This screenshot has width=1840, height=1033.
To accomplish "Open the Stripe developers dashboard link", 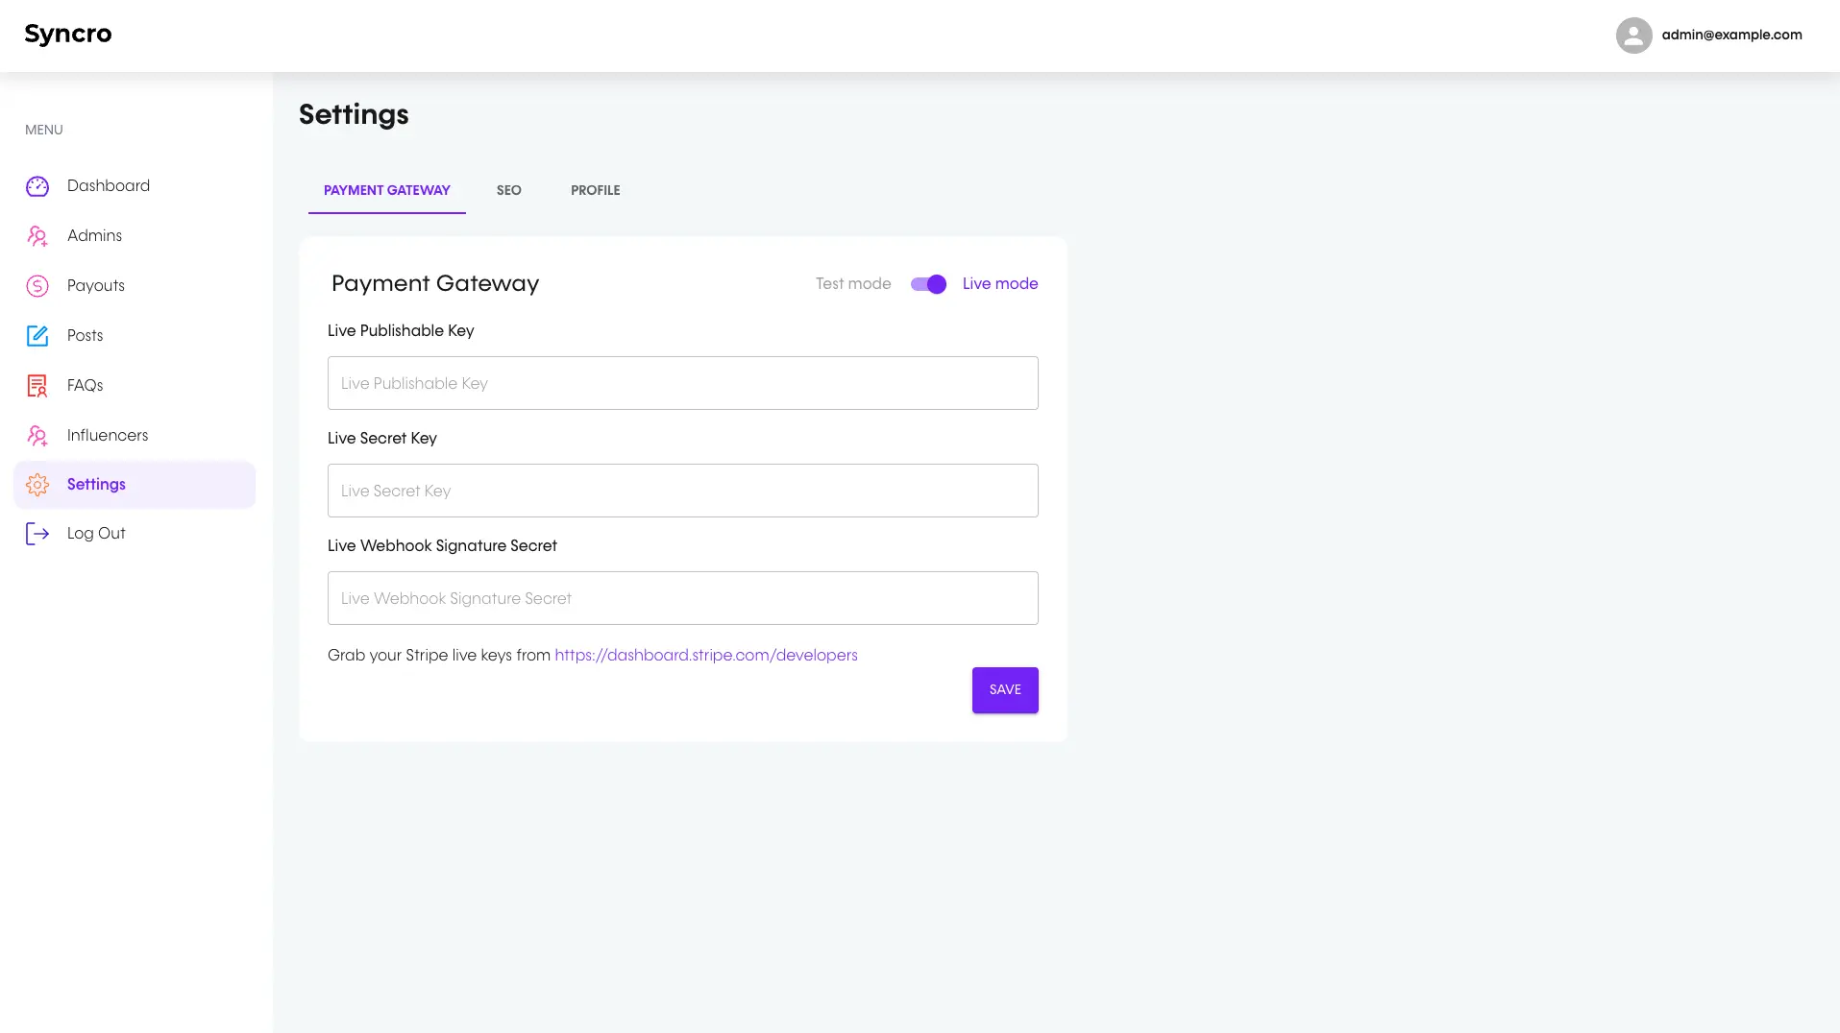I will coord(706,655).
